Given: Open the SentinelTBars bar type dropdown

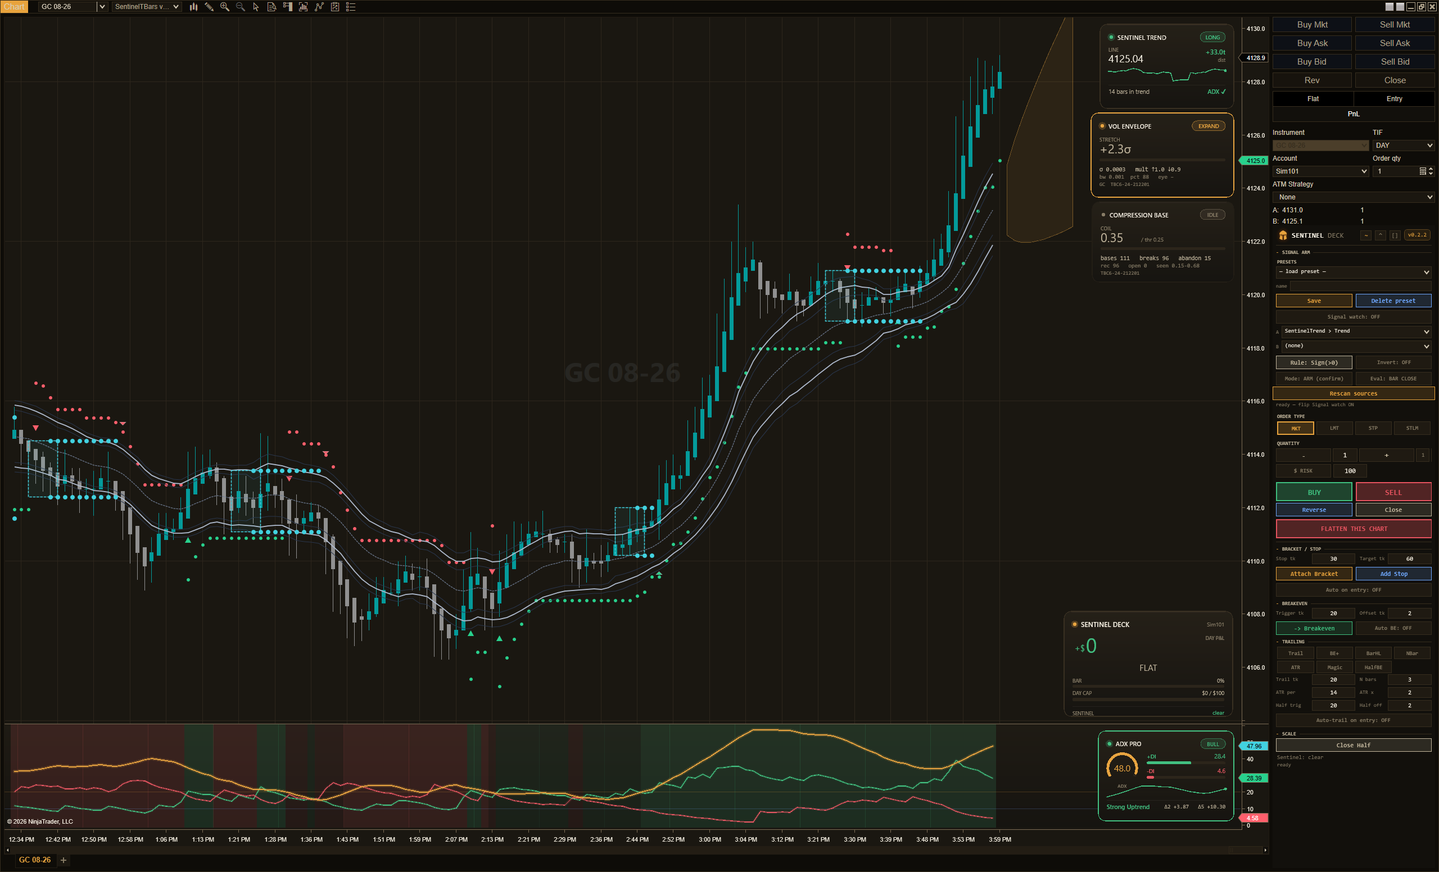Looking at the screenshot, I should tap(147, 7).
